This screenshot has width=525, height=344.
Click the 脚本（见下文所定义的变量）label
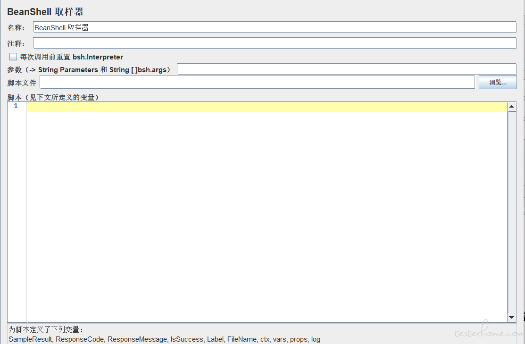coord(53,97)
